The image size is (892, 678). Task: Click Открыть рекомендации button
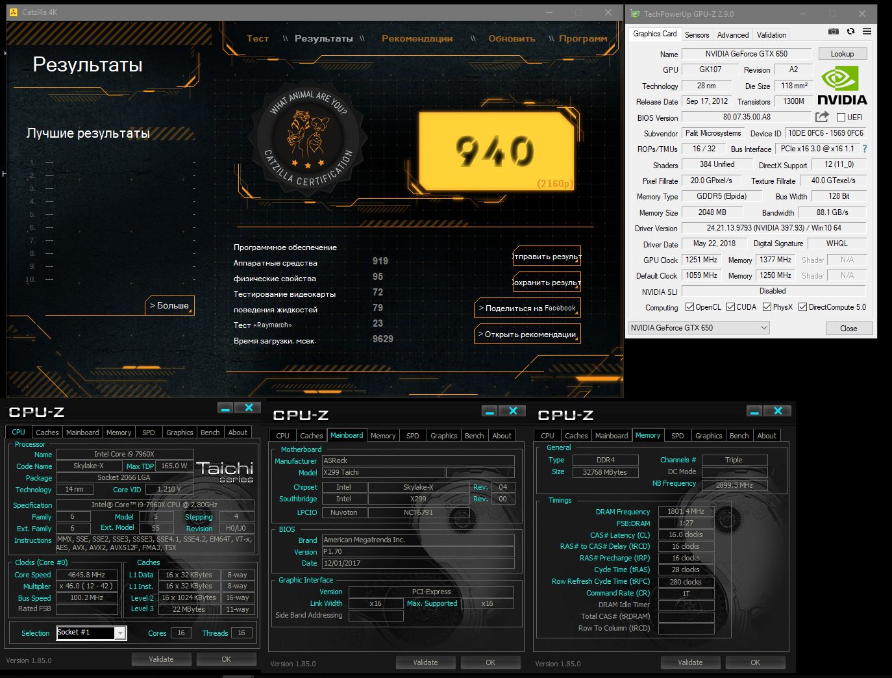click(527, 334)
